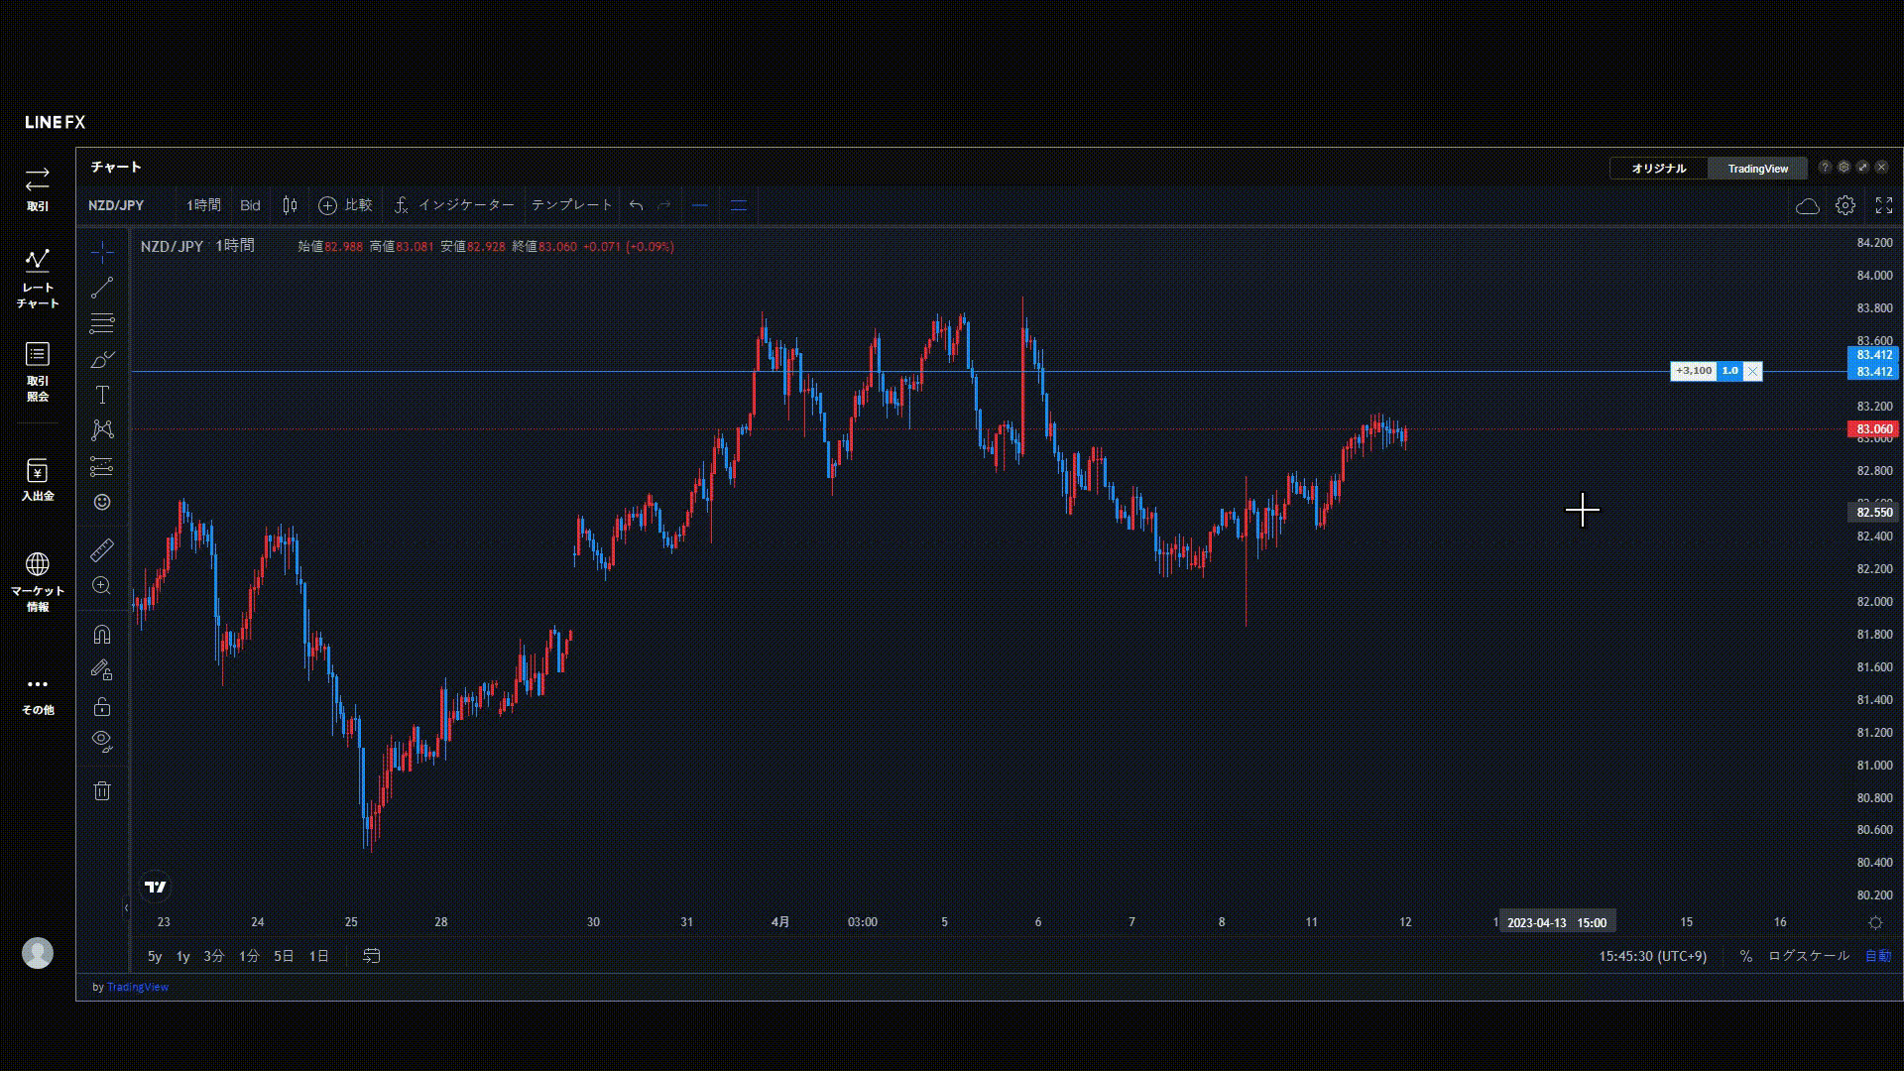
Task: Toggle lock all drawing tools
Action: click(x=102, y=707)
